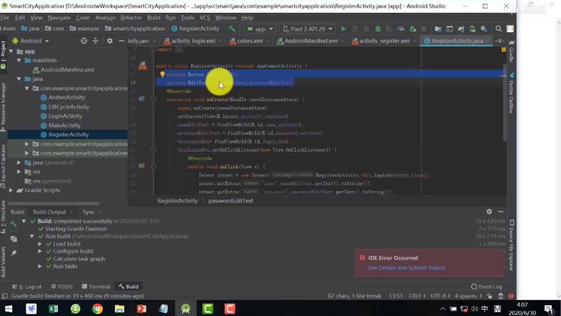Open the Terminal tool window

coord(96,287)
